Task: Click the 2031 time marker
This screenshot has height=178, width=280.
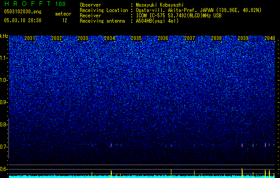Action: (30, 38)
